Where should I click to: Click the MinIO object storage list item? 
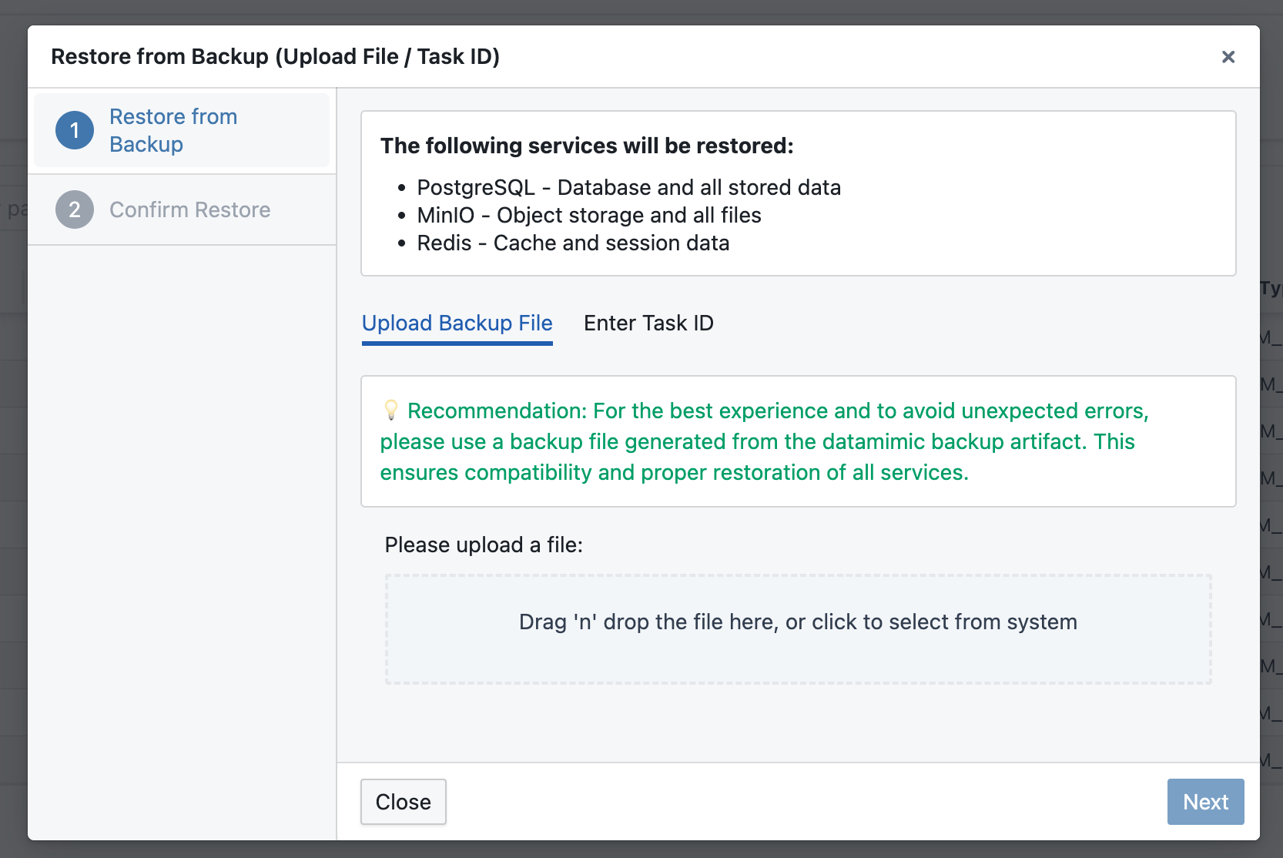[589, 215]
